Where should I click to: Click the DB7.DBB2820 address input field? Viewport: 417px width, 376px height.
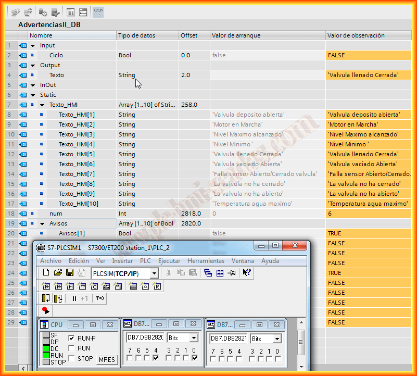point(145,337)
